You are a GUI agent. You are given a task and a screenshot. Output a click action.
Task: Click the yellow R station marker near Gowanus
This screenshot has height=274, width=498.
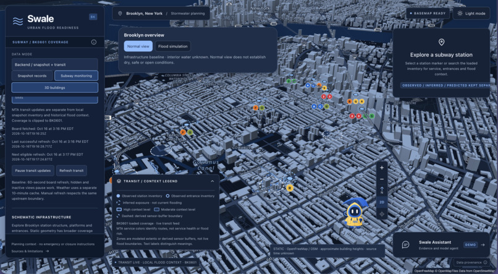290,188
